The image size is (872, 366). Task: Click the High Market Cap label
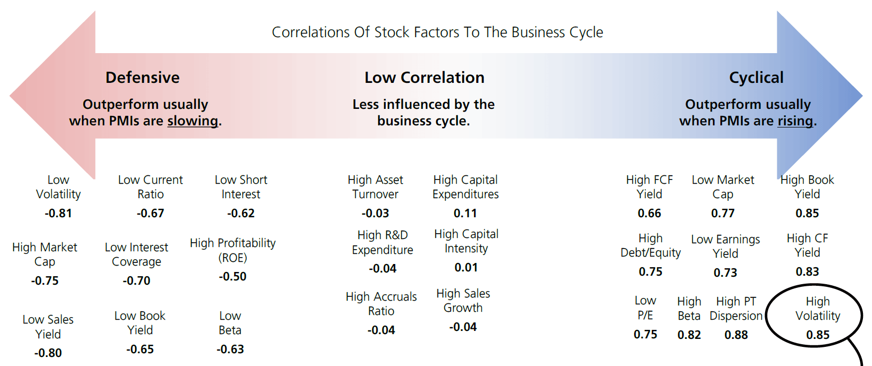[45, 254]
